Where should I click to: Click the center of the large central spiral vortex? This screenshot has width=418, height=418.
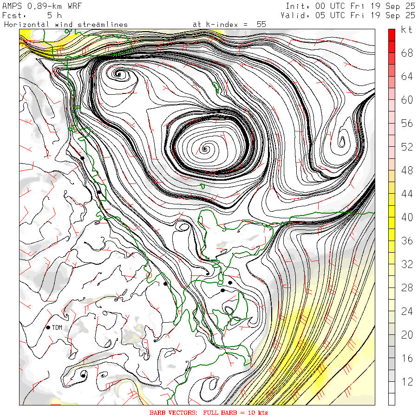point(205,149)
